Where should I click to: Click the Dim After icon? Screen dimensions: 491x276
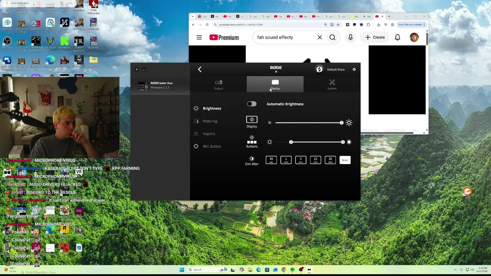point(252,158)
